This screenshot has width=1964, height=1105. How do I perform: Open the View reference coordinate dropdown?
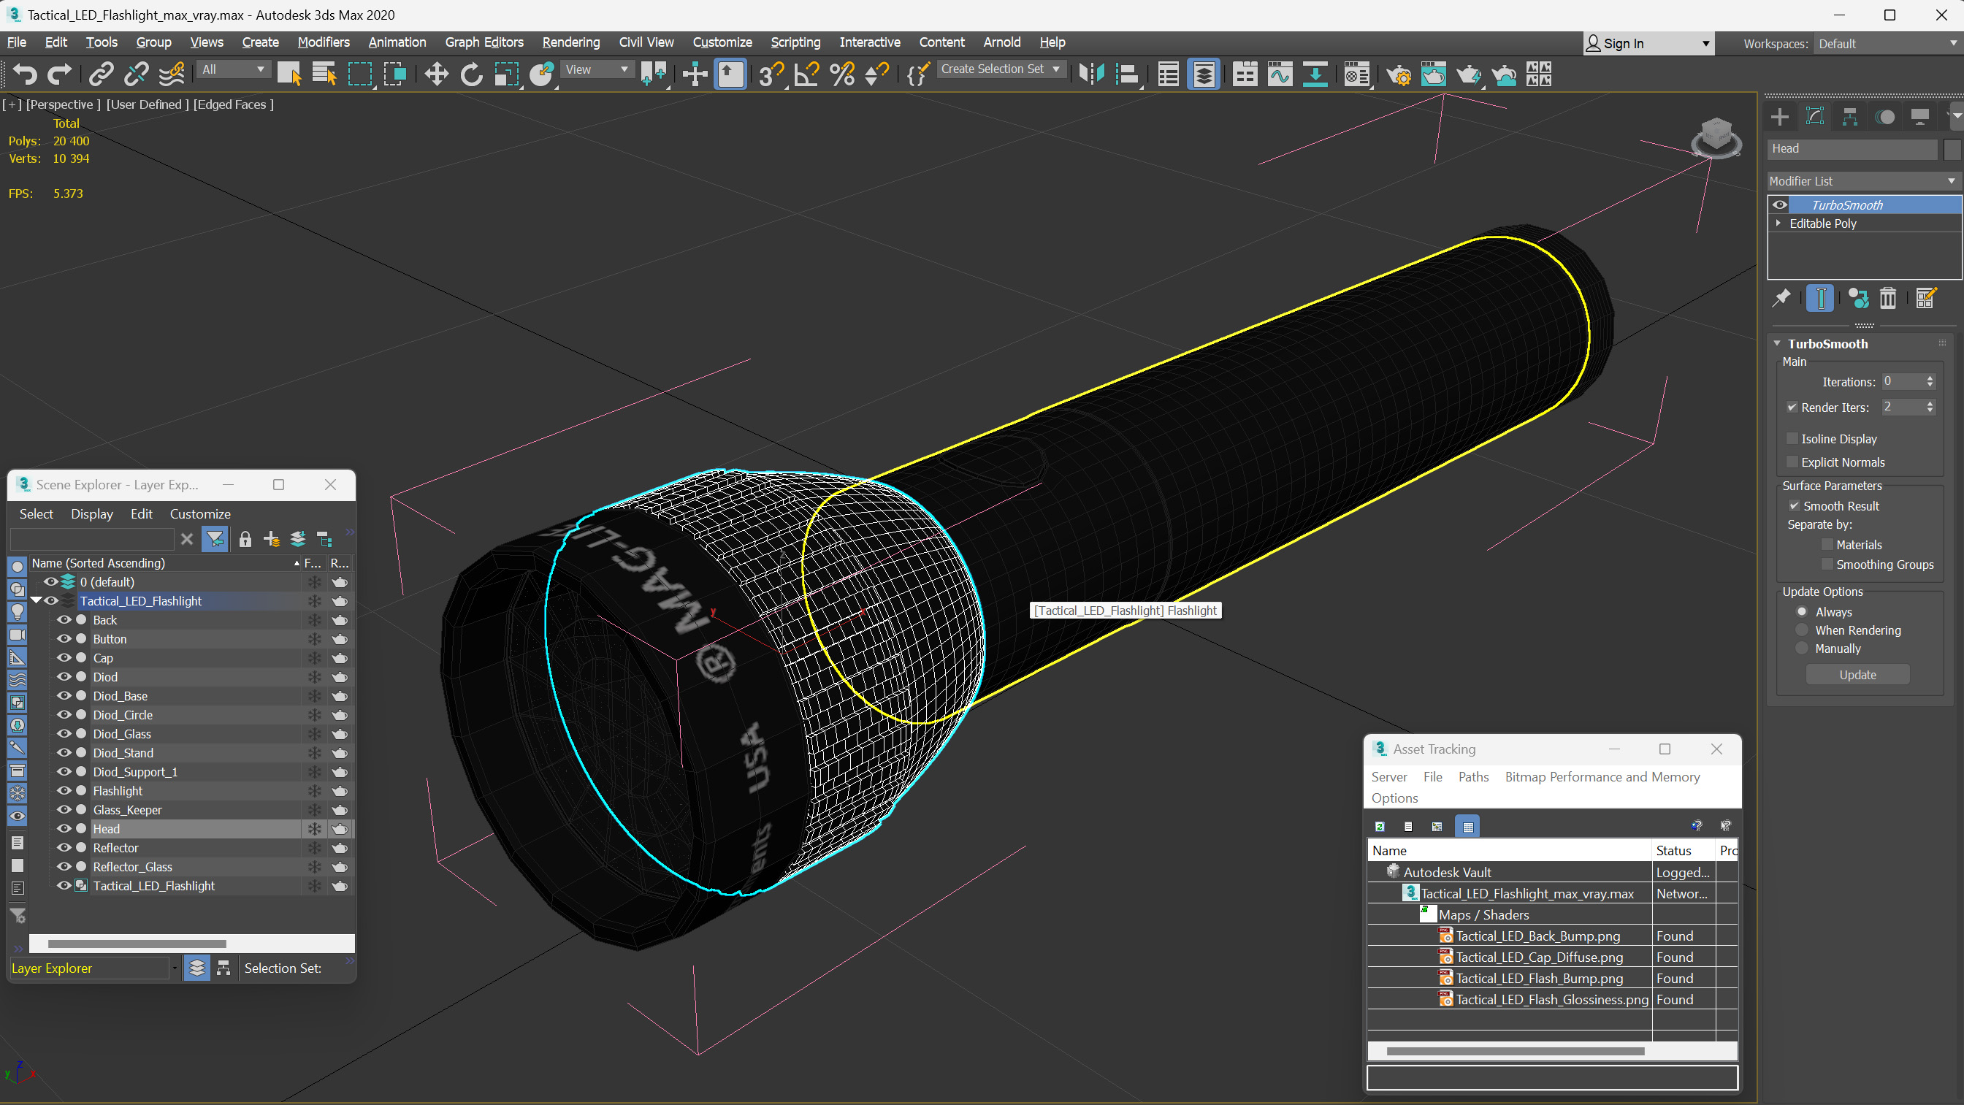click(x=596, y=69)
